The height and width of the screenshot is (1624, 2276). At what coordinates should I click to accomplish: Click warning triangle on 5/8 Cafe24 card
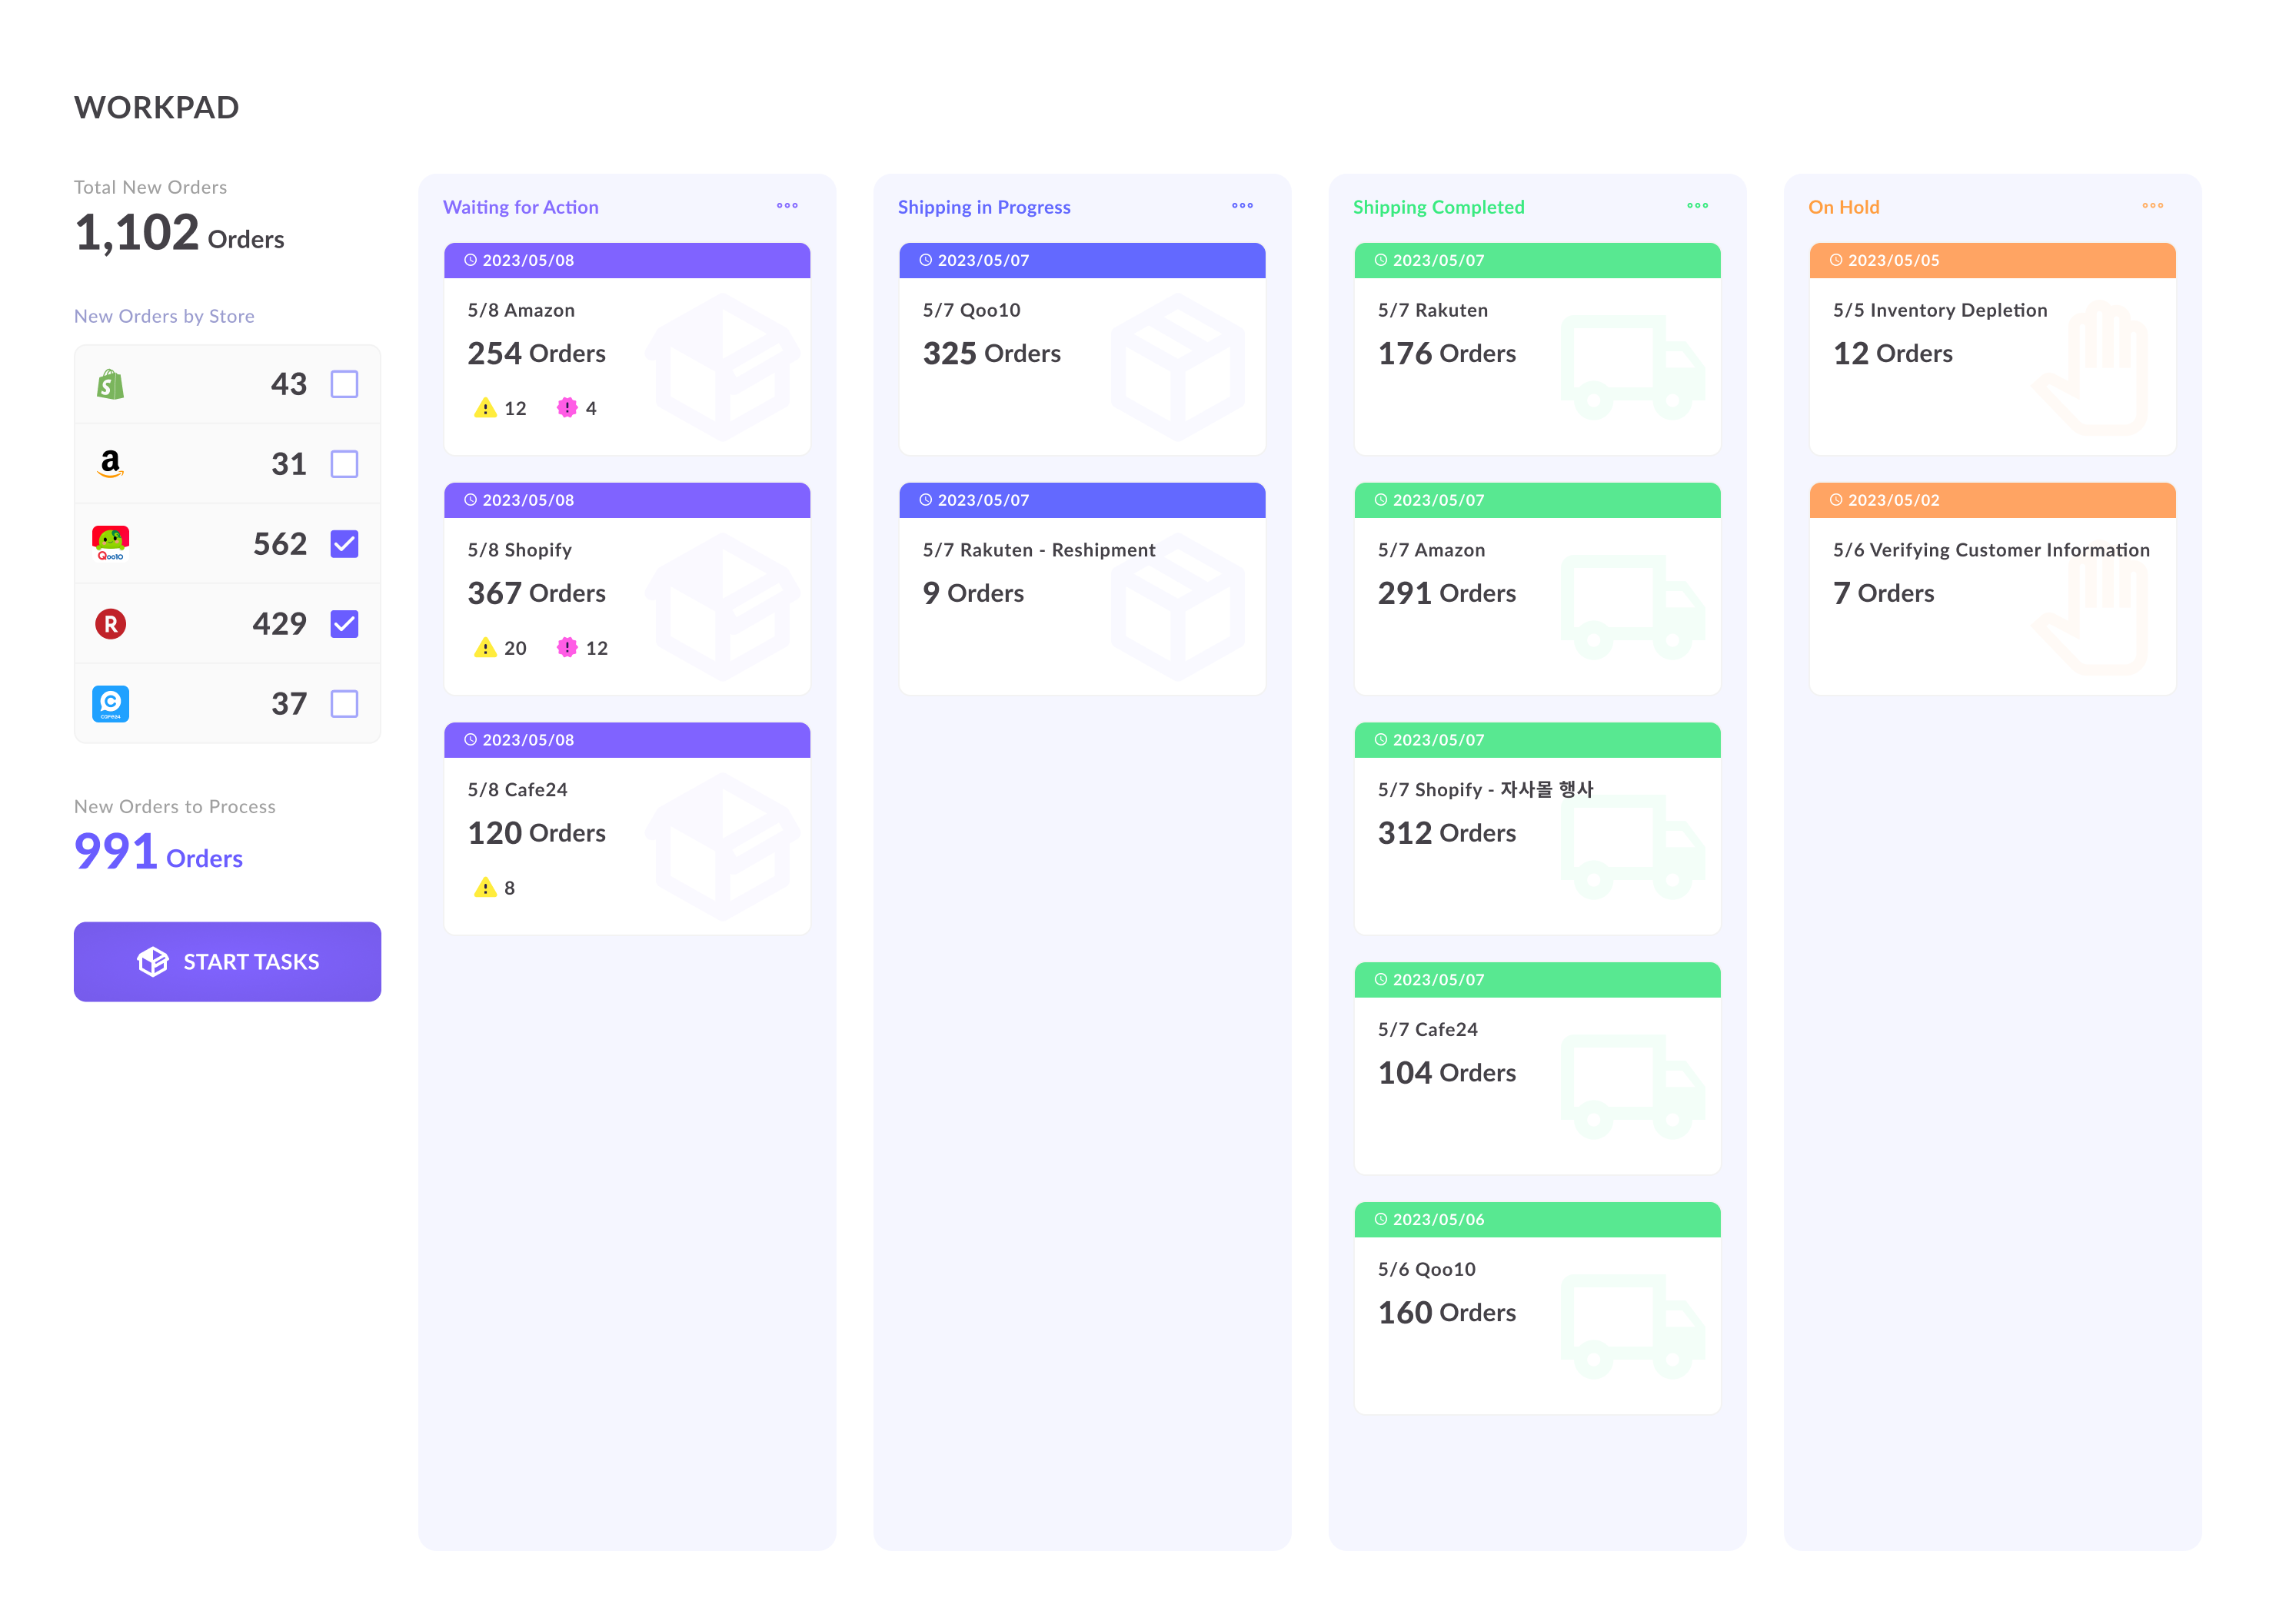click(x=485, y=888)
